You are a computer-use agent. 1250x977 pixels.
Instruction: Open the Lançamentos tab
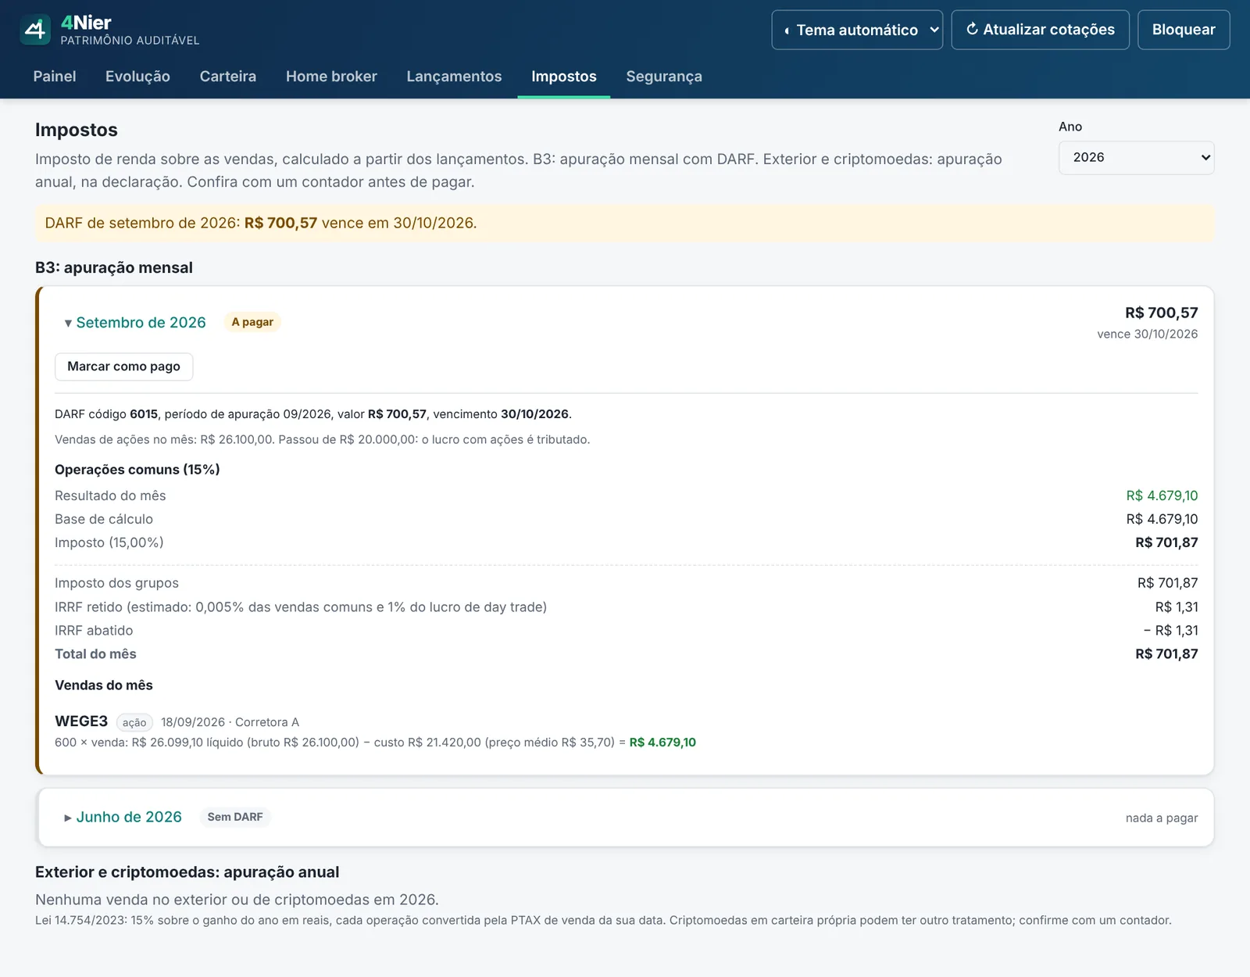click(x=454, y=77)
